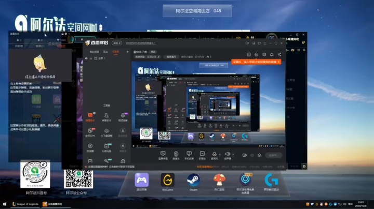374x209 pixels.
Task: Click the share icon above the preview
Action: point(279,54)
